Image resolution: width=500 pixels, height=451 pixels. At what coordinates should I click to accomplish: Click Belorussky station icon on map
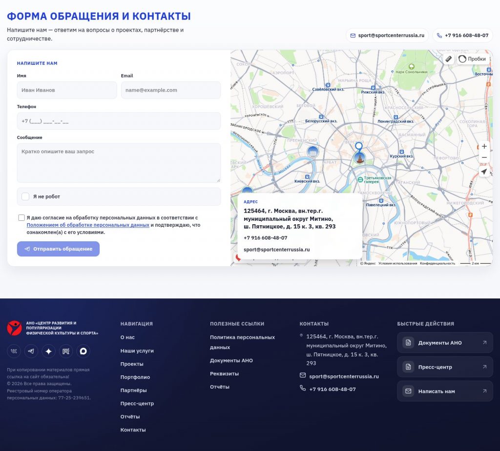pyautogui.click(x=321, y=117)
